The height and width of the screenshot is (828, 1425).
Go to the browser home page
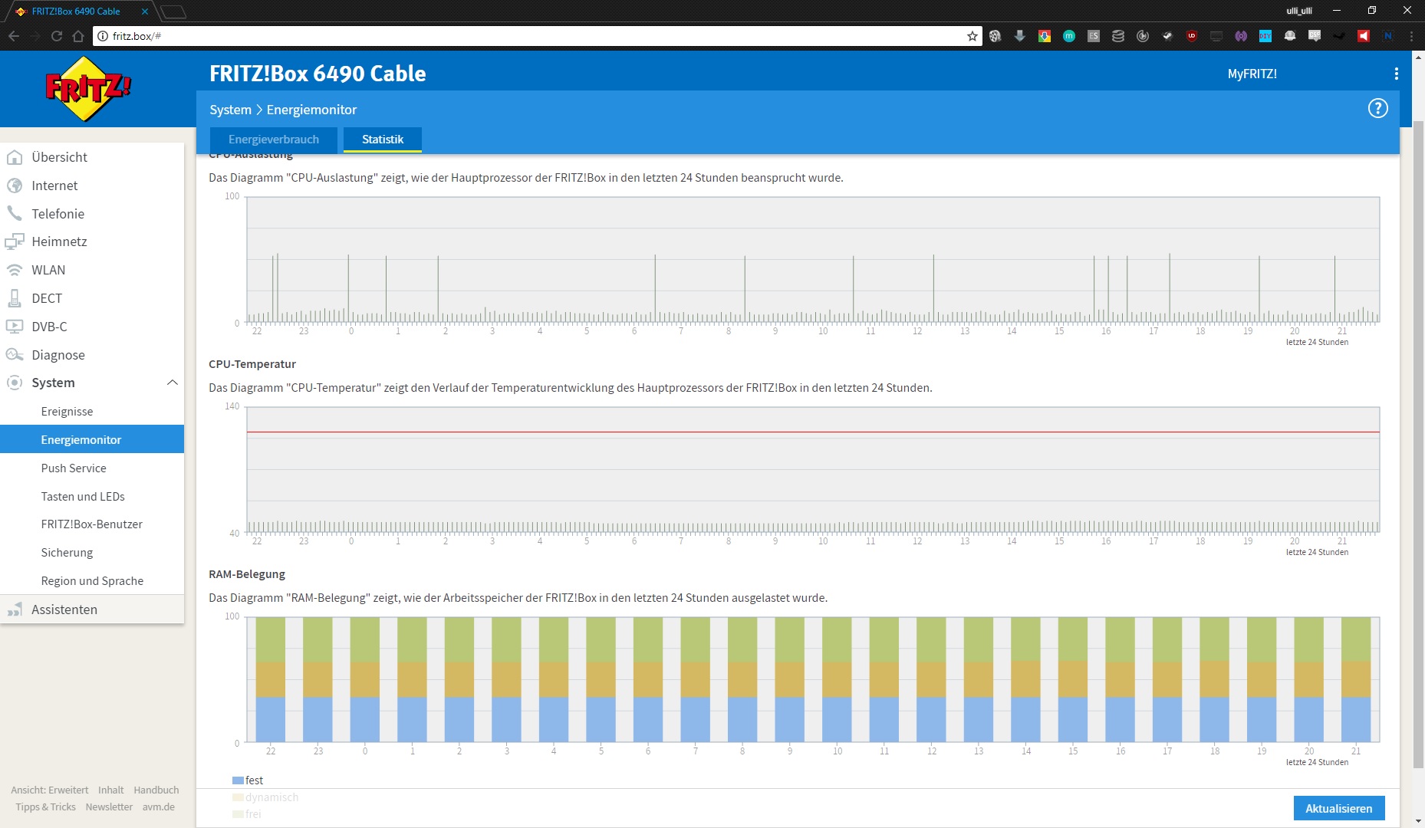tap(78, 36)
